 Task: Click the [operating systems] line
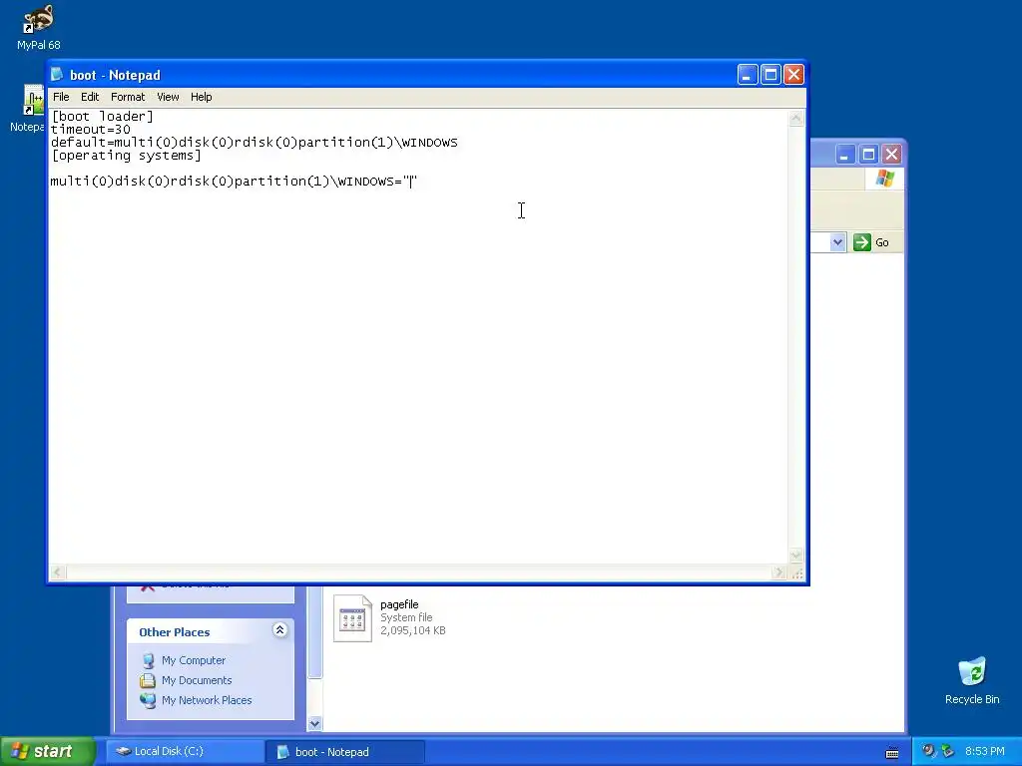pos(127,155)
